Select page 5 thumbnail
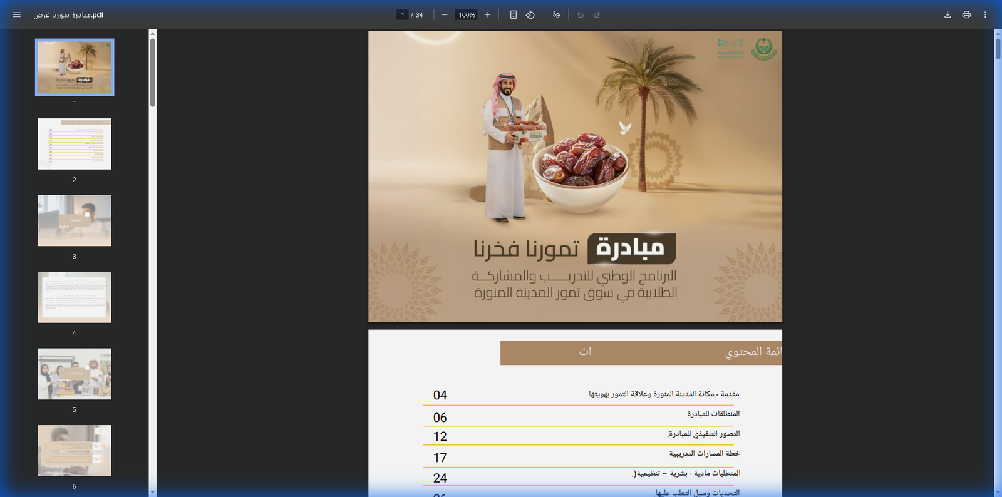The height and width of the screenshot is (497, 1002). pos(75,374)
